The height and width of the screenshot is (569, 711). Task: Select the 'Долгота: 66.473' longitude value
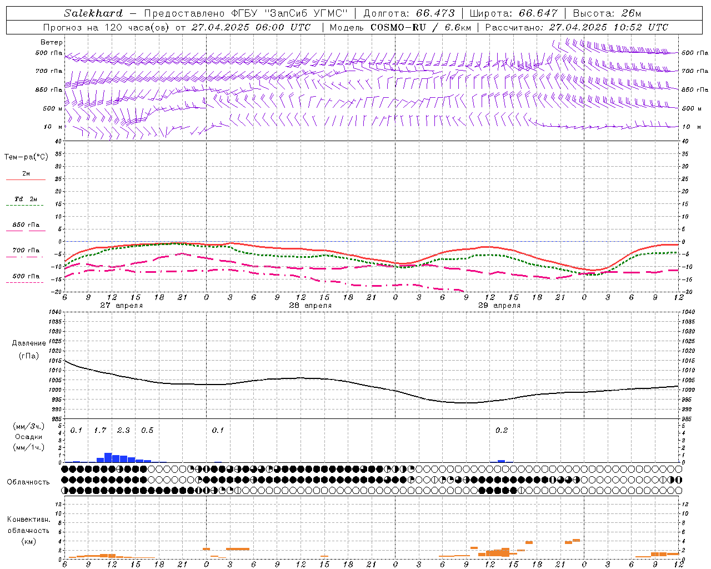[x=409, y=13]
